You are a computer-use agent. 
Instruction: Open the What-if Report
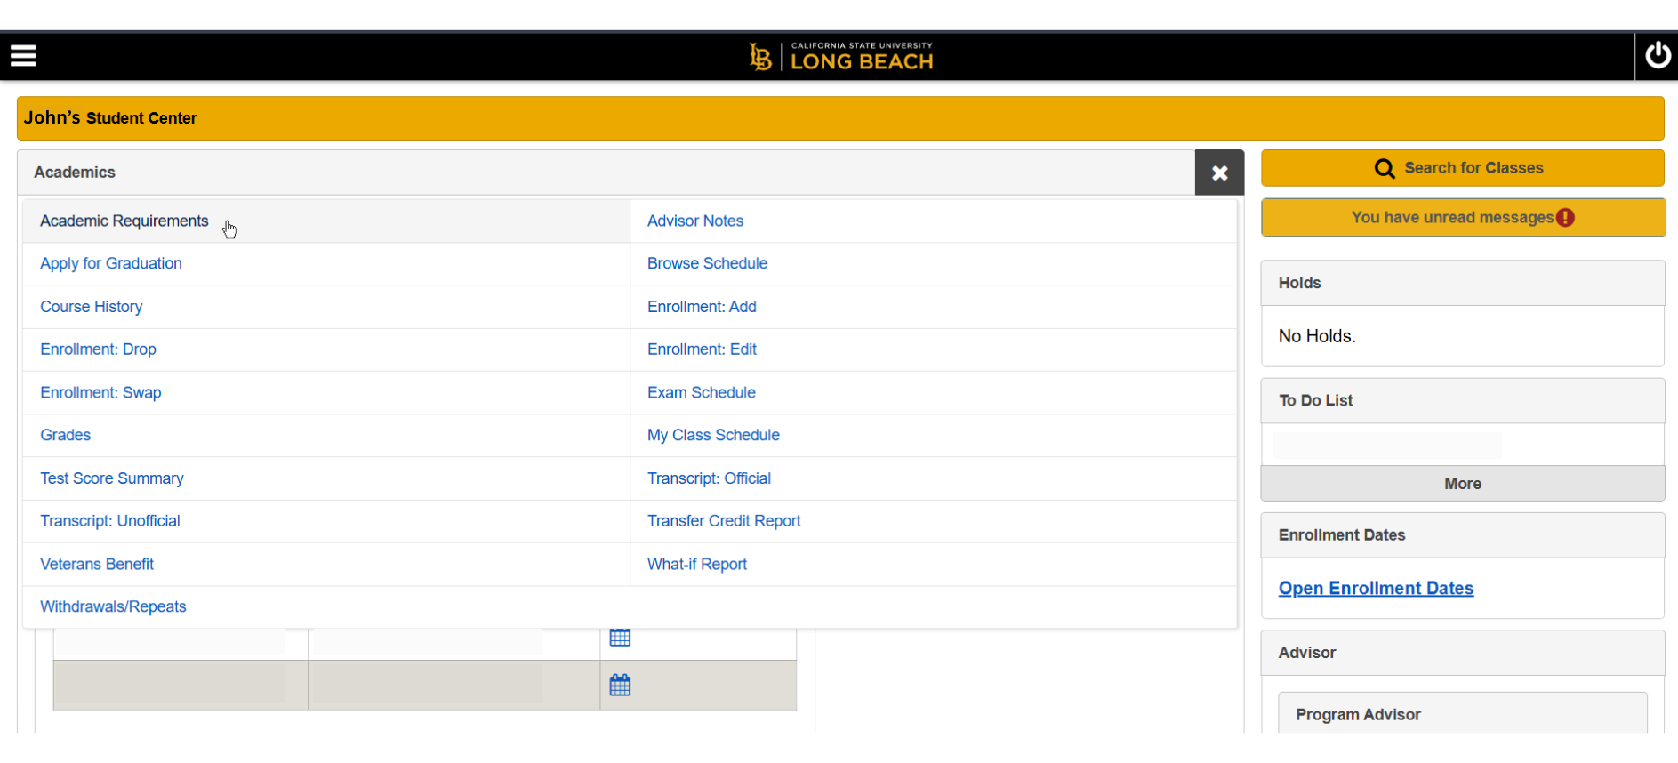[697, 565]
